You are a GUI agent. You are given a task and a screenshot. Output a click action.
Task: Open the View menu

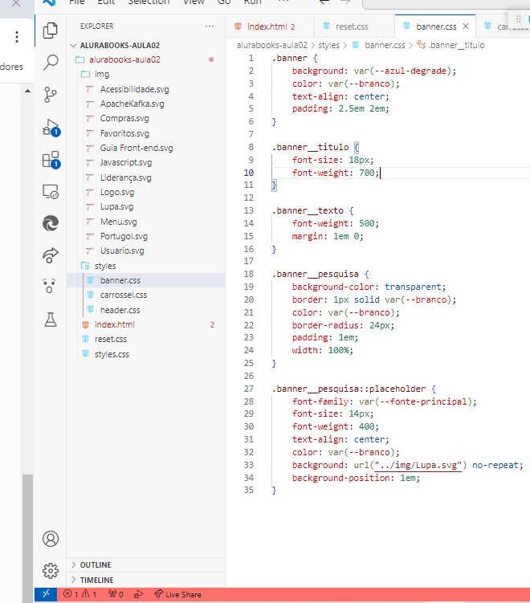pos(194,2)
